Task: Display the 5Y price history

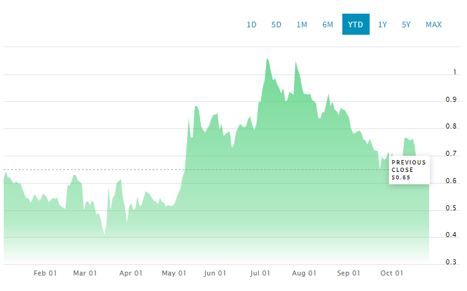Action: 406,25
